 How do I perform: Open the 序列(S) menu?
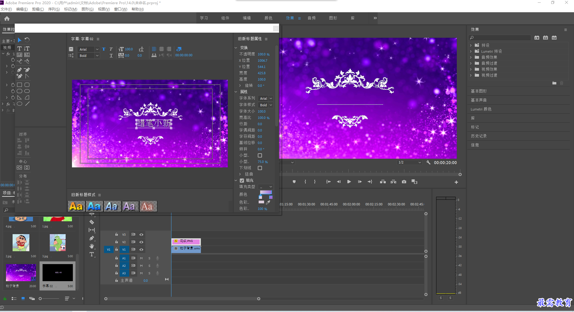coord(54,9)
